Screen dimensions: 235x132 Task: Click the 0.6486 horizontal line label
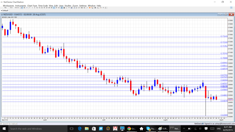[224, 95]
